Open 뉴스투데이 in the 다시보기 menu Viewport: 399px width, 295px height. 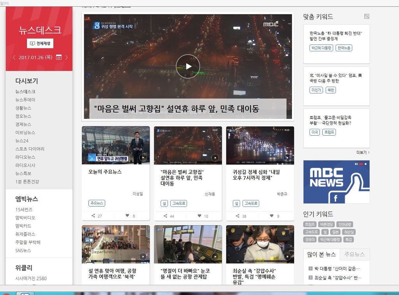(x=25, y=100)
